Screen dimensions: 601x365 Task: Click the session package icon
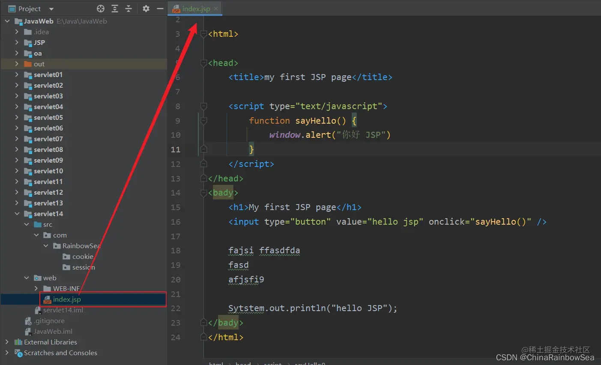click(66, 267)
